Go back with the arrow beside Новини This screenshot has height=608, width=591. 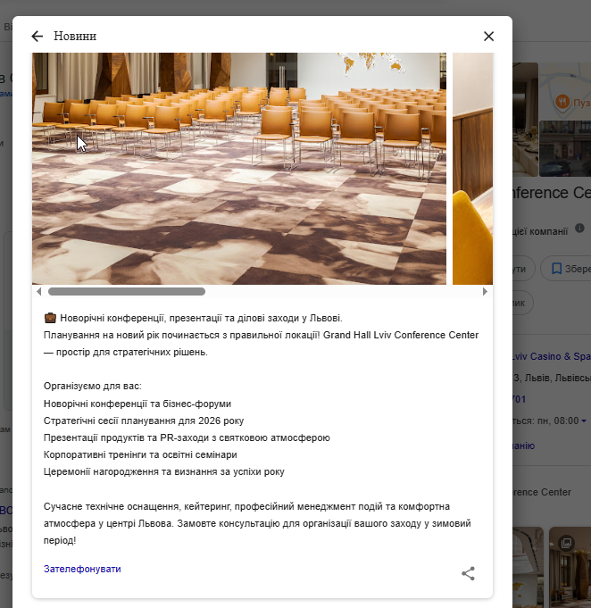pyautogui.click(x=37, y=36)
